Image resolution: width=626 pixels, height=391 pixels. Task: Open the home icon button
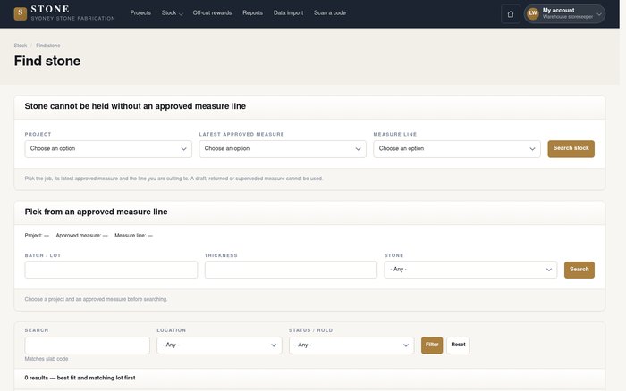point(511,14)
